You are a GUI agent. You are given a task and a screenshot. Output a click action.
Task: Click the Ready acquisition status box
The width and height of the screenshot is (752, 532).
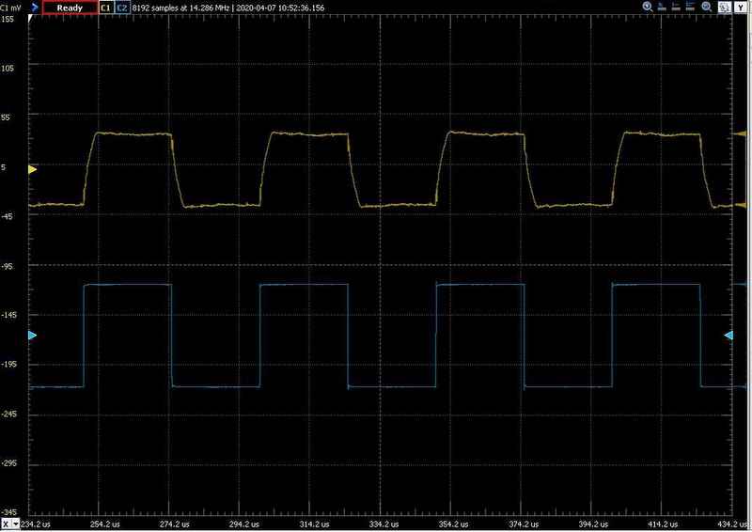coord(70,8)
